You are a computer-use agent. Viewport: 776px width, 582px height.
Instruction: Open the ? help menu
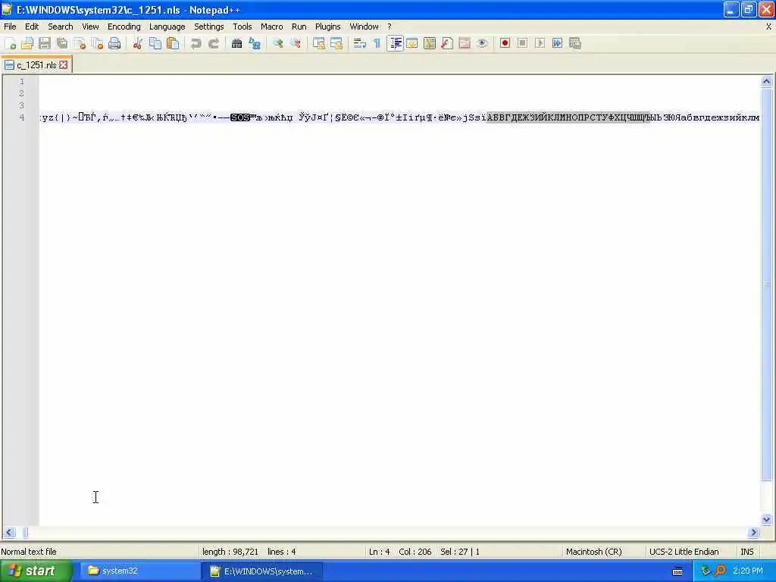[390, 27]
